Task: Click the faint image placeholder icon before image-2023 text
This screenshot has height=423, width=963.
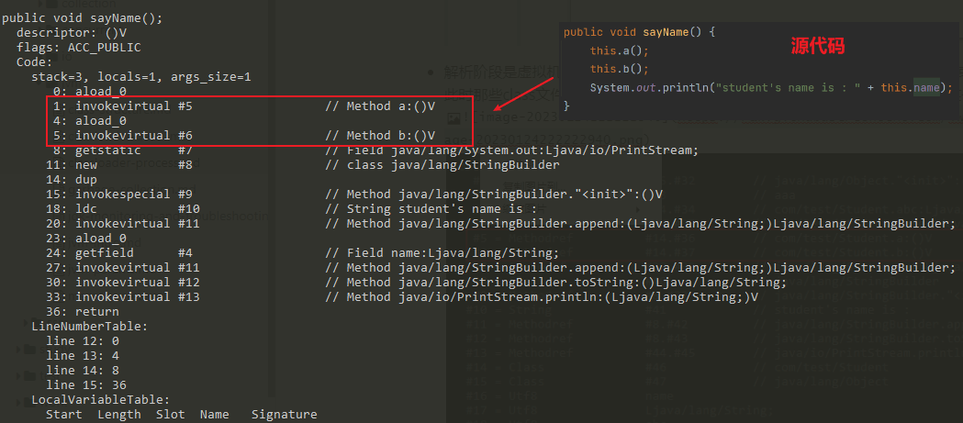Action: point(454,117)
